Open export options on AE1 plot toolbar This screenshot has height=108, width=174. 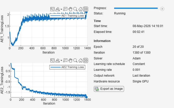click(x=58, y=9)
